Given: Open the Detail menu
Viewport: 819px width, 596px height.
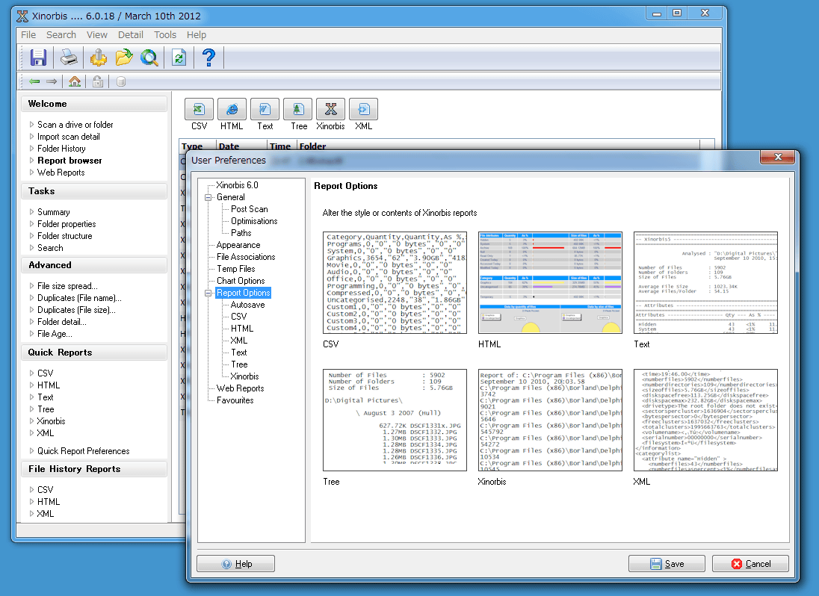Looking at the screenshot, I should pyautogui.click(x=131, y=34).
